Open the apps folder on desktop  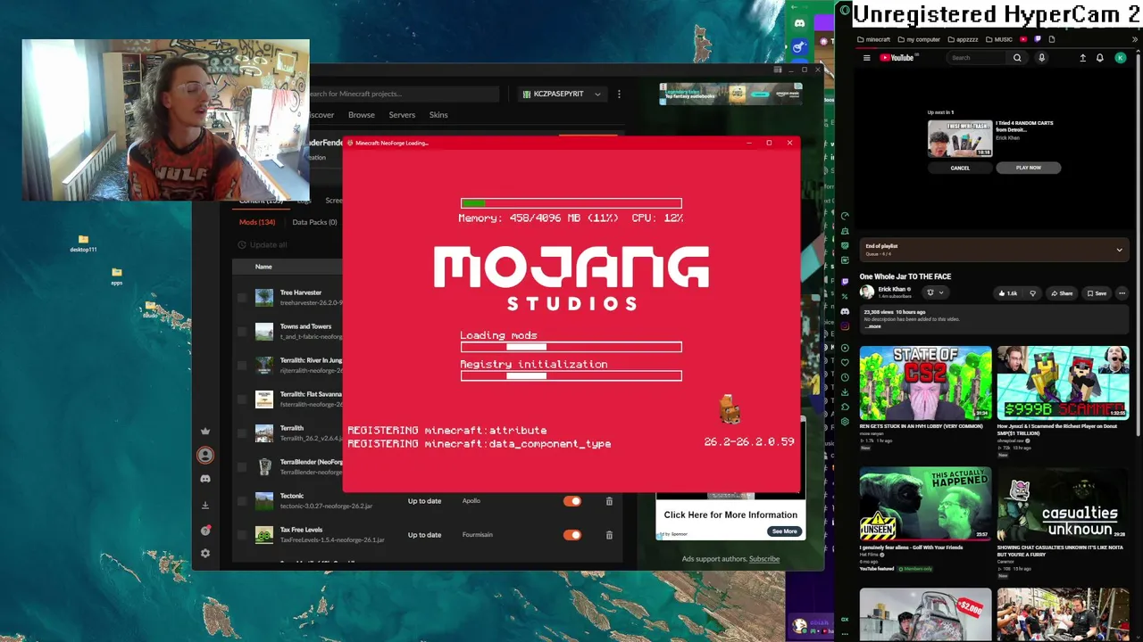(x=117, y=276)
